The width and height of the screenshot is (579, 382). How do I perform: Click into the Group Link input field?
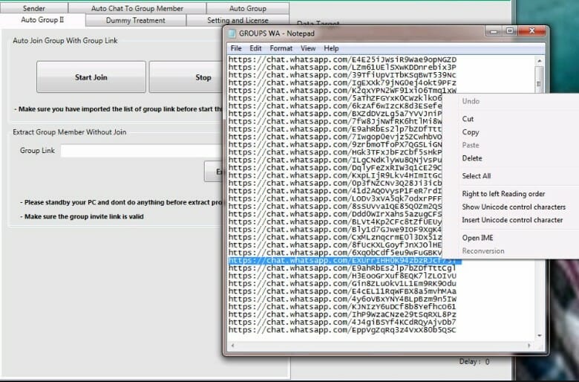coord(142,151)
